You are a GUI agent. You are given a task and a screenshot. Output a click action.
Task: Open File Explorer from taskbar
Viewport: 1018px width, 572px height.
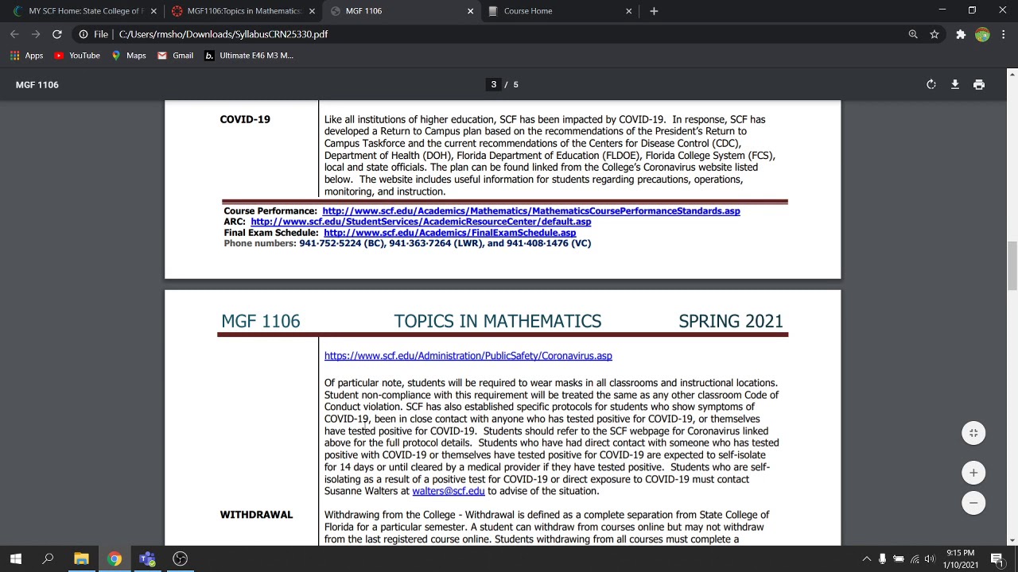tap(81, 558)
